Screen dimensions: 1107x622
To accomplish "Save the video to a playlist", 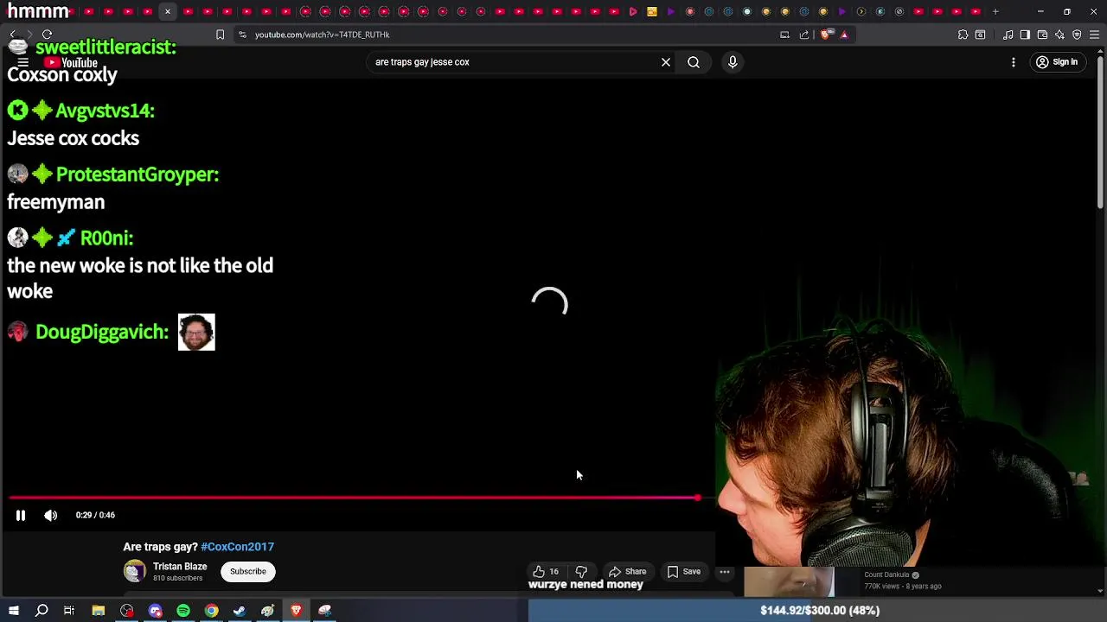I will (x=684, y=571).
